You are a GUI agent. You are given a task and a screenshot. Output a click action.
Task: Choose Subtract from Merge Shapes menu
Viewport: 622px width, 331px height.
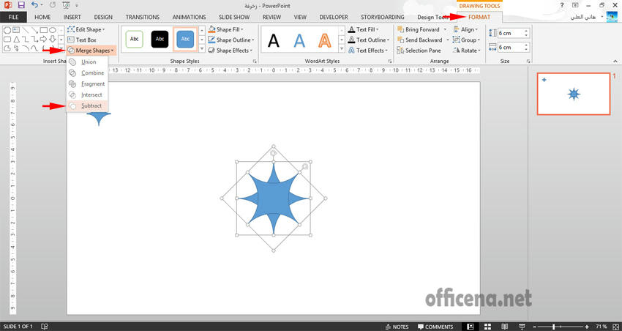tap(91, 106)
